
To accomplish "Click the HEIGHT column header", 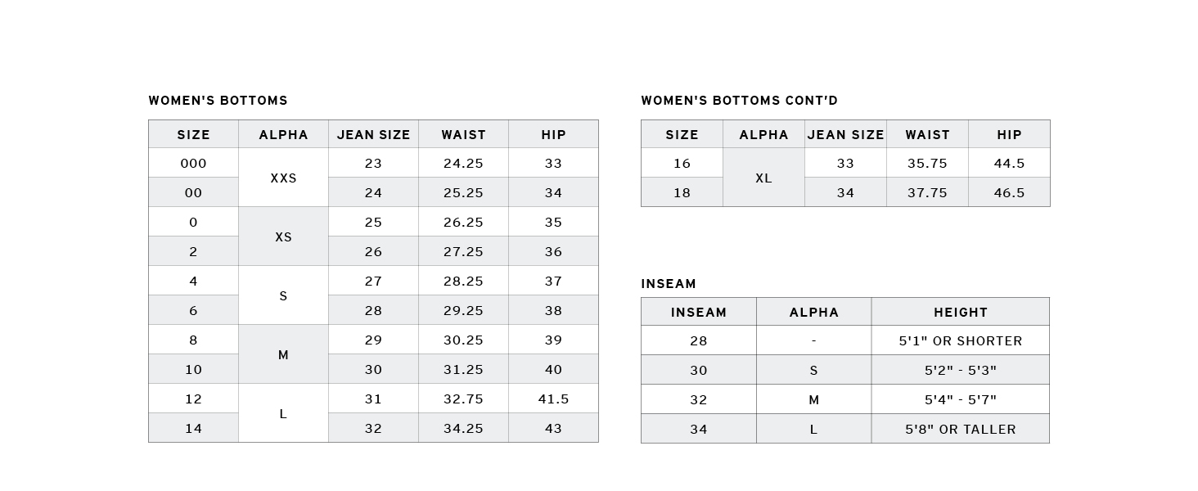I will [960, 312].
